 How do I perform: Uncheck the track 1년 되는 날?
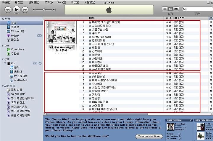pos(90,77)
